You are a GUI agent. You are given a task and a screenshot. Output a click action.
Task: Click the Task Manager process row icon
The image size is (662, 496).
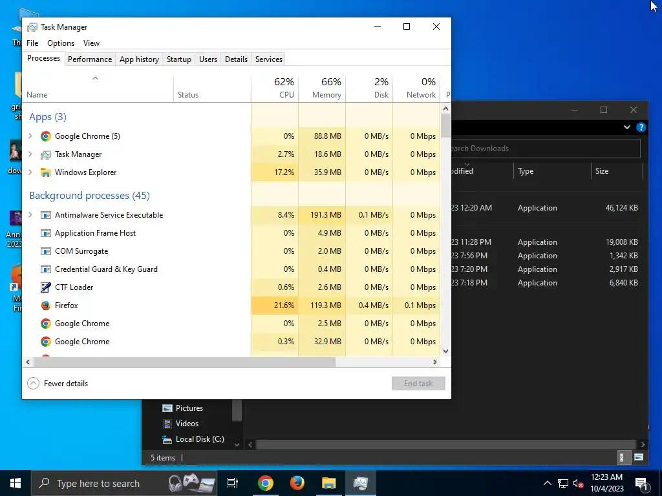click(x=46, y=154)
